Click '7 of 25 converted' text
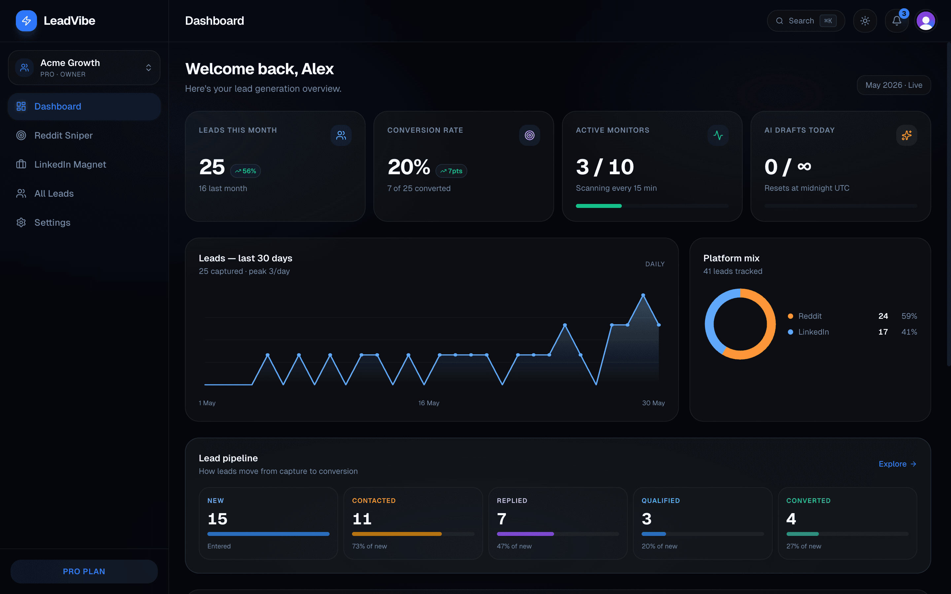 419,188
